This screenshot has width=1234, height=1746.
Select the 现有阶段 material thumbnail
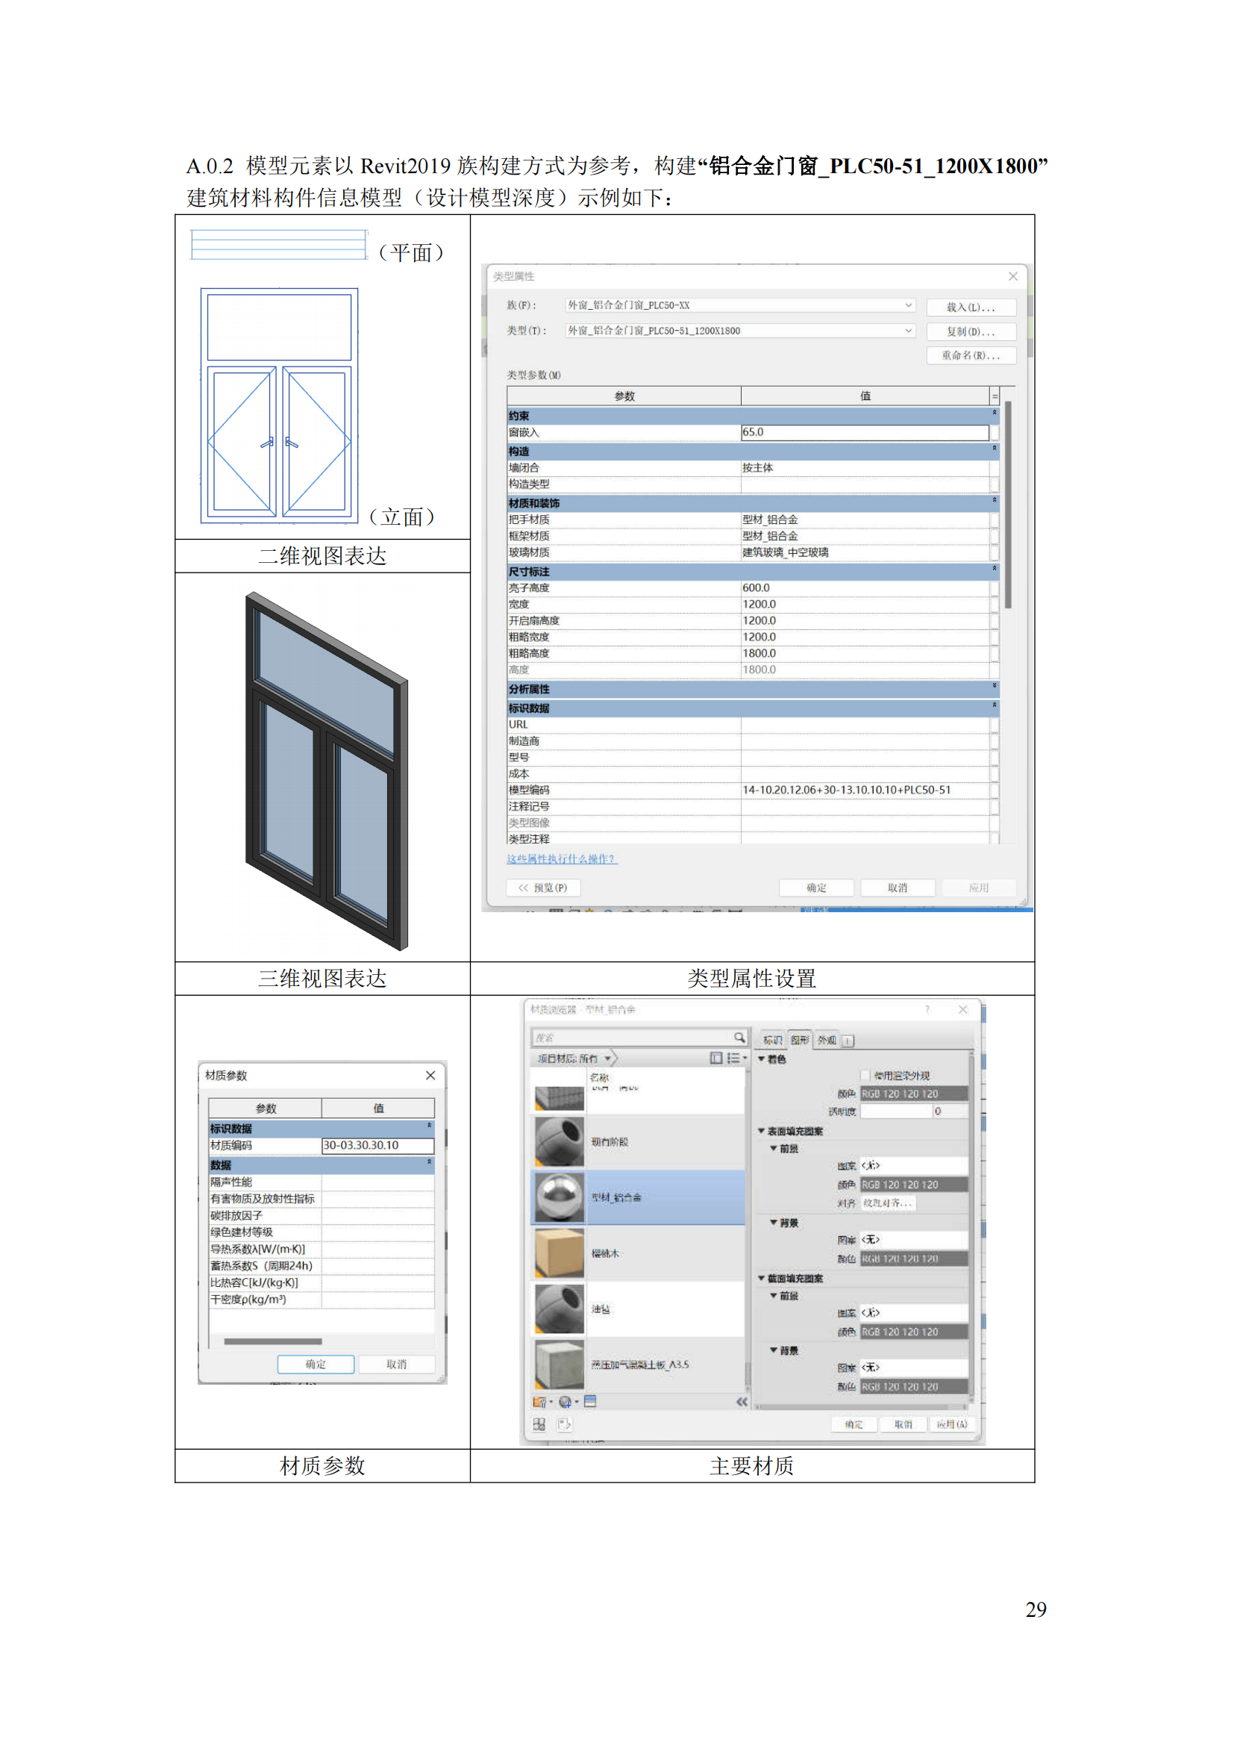[x=560, y=1141]
